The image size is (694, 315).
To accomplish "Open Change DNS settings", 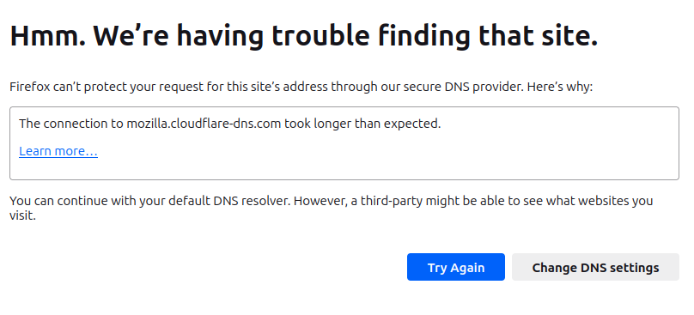I will click(595, 267).
